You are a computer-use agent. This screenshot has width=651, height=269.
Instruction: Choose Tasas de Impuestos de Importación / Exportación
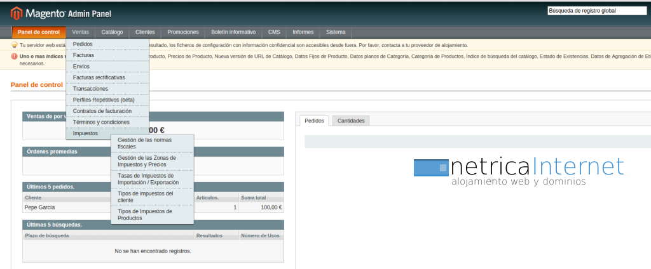[153, 179]
